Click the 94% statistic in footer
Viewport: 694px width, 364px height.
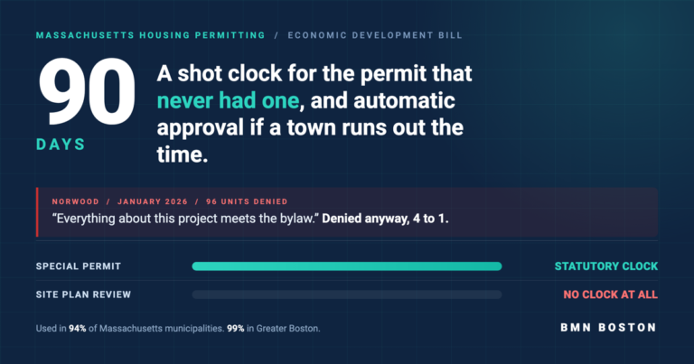[x=78, y=329]
